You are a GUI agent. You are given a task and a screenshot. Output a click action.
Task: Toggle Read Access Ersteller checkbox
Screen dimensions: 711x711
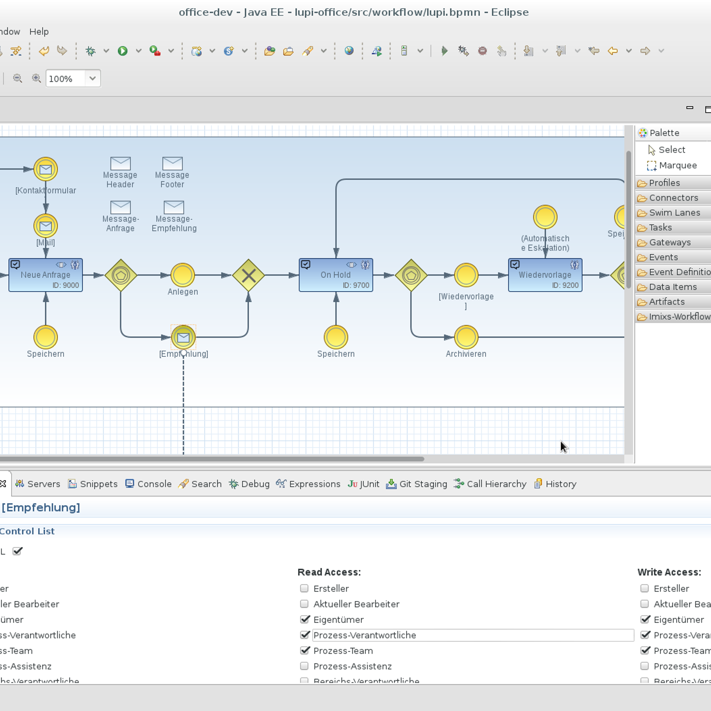[304, 588]
